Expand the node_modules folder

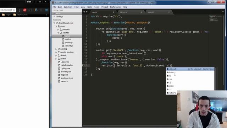point(56,52)
